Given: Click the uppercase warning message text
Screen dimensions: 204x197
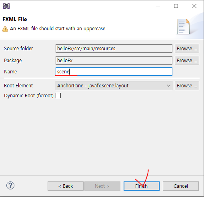Looking at the screenshot, I should [x=58, y=29].
